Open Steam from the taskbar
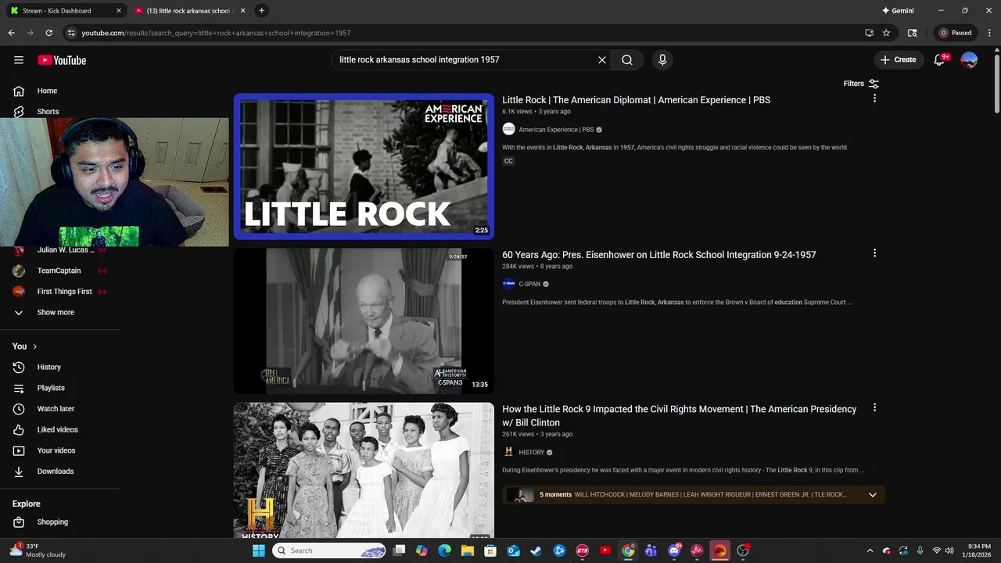Screen dimensions: 1001x563 (536, 550)
